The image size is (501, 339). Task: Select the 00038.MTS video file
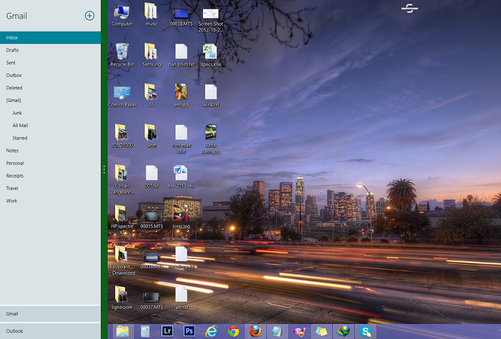coord(181,18)
